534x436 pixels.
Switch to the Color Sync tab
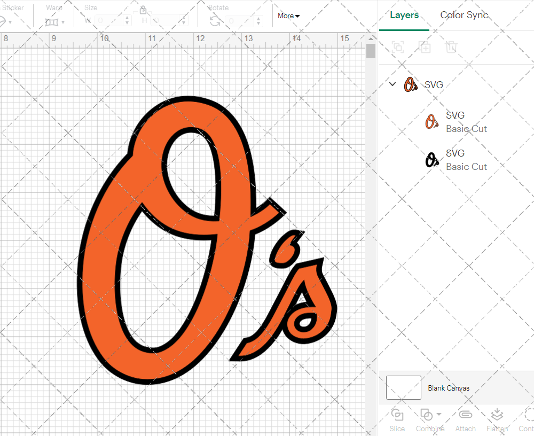point(464,15)
